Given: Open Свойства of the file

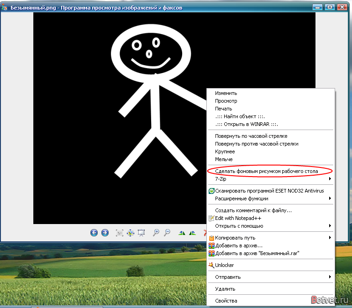Looking at the screenshot, I should (271, 301).
